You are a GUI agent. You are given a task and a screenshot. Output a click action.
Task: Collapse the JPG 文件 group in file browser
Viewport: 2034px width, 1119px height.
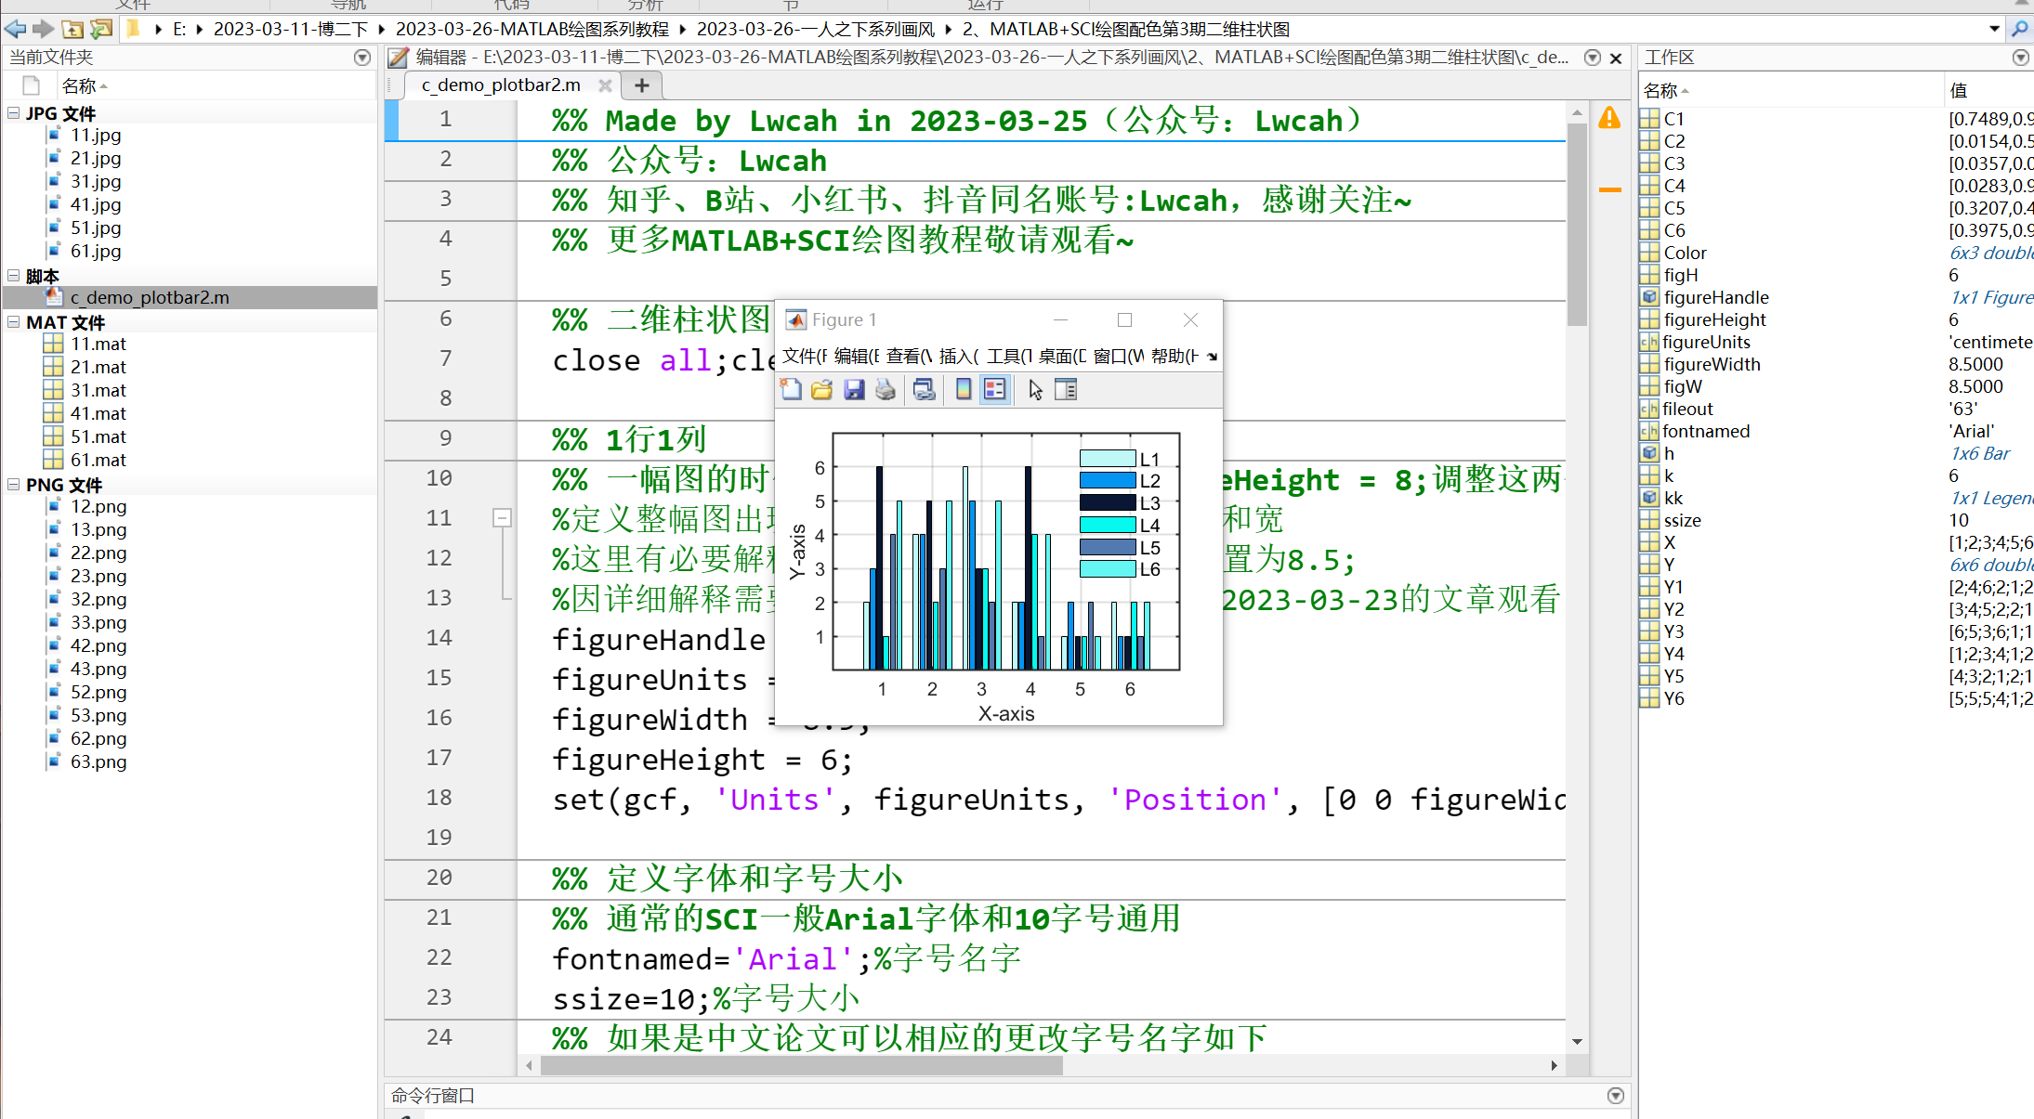[x=12, y=112]
